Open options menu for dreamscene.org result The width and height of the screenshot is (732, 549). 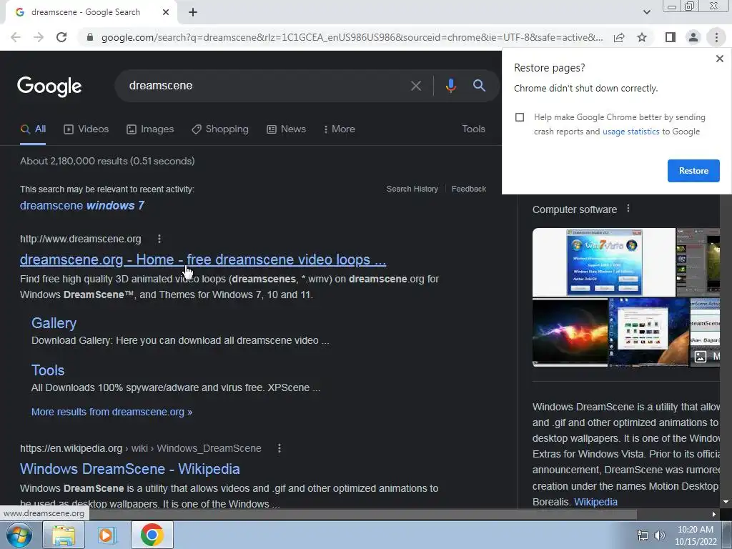(159, 239)
